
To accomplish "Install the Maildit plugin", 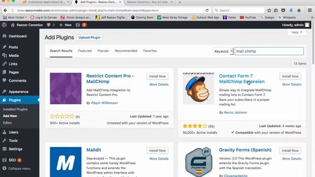I will click(157, 150).
